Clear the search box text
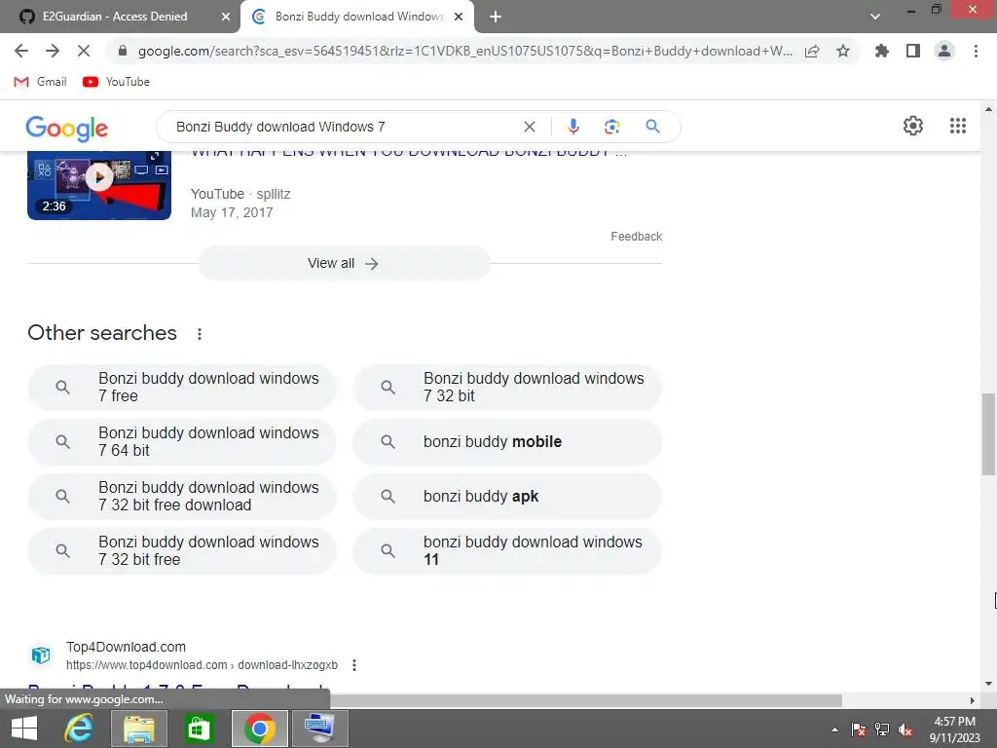Screen dimensions: 997x748 [529, 127]
